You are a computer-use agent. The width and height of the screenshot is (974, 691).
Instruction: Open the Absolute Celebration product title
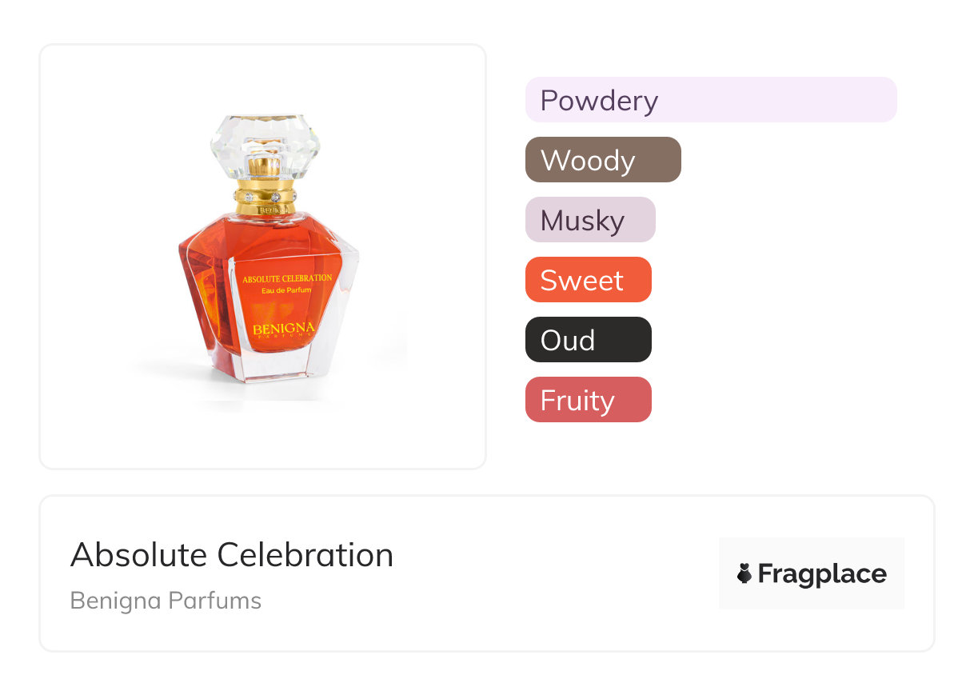pyautogui.click(x=232, y=555)
